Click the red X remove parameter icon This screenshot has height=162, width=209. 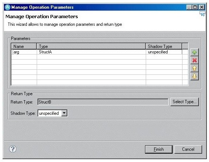[194, 60]
